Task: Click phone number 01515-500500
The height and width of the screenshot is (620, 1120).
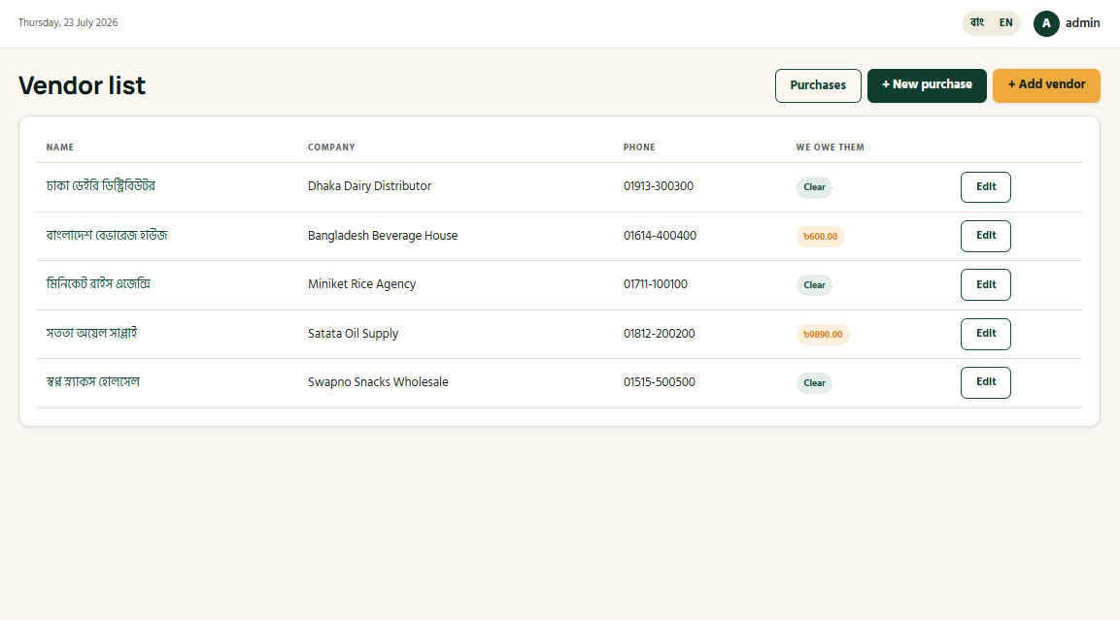Action: tap(660, 381)
